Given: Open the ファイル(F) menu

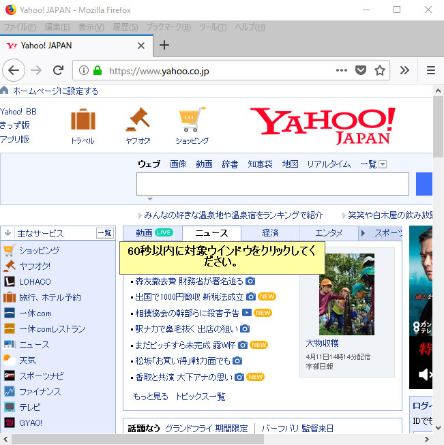Looking at the screenshot, I should tap(20, 27).
